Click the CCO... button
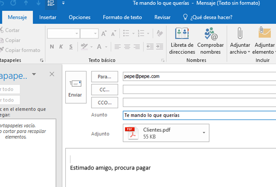This screenshot has width=276, height=187. pyautogui.click(x=105, y=102)
